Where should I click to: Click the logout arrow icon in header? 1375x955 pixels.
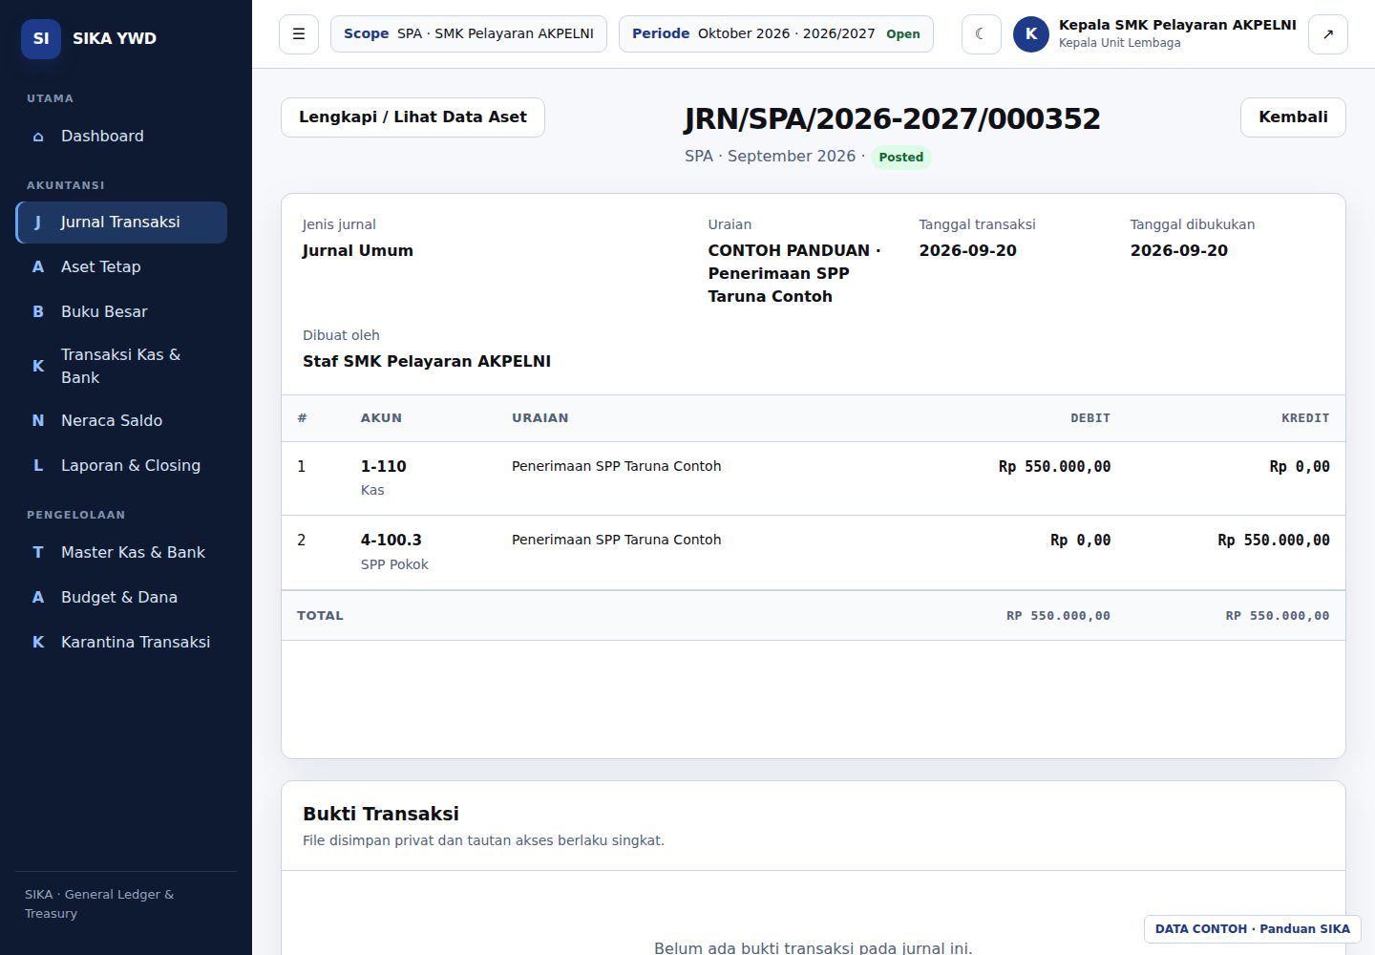tap(1327, 34)
